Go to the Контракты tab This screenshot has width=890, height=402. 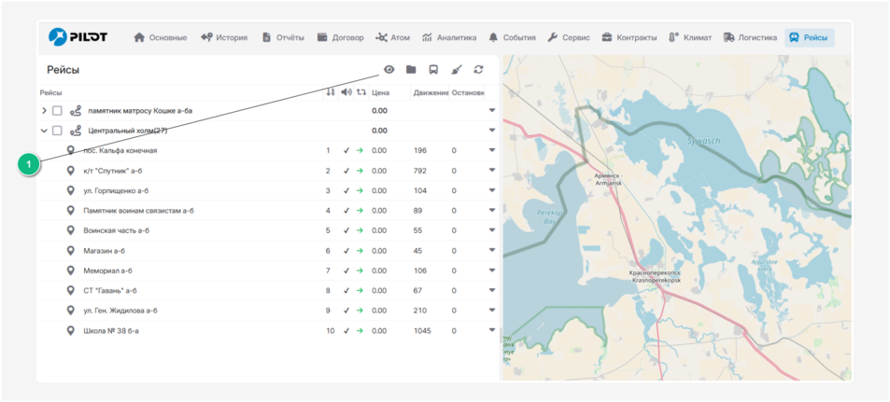pos(629,38)
